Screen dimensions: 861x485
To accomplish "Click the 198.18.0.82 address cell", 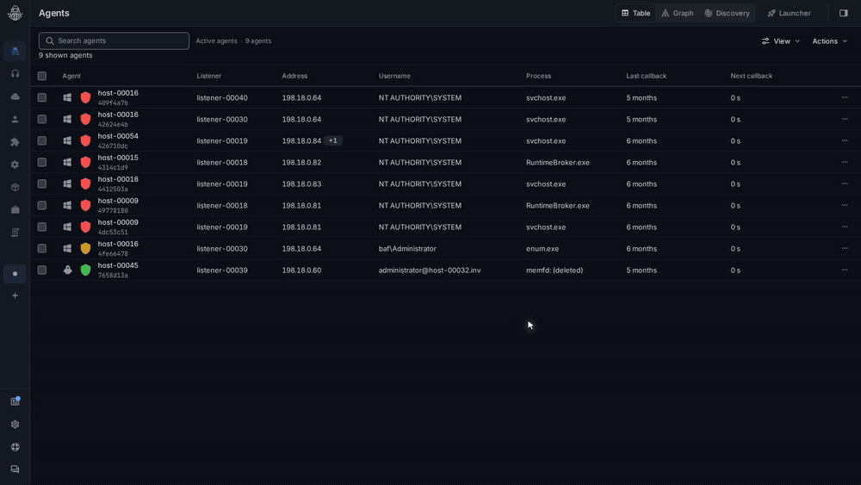I will coord(301,163).
